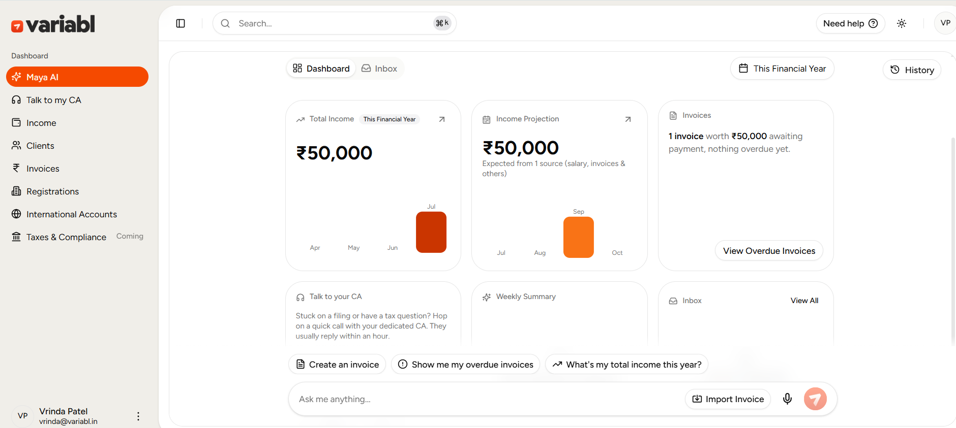Click the search magnifier icon
The width and height of the screenshot is (956, 428).
click(x=225, y=23)
